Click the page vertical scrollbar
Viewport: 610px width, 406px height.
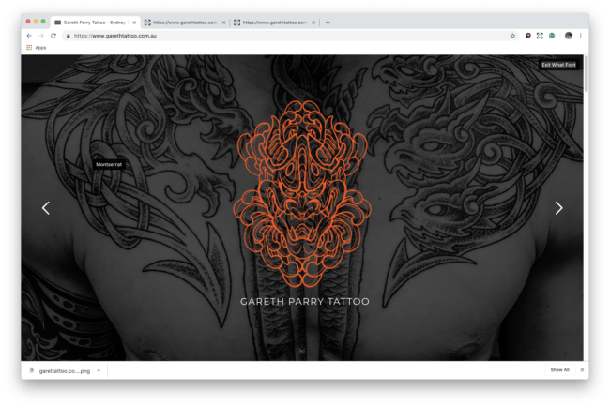point(586,74)
